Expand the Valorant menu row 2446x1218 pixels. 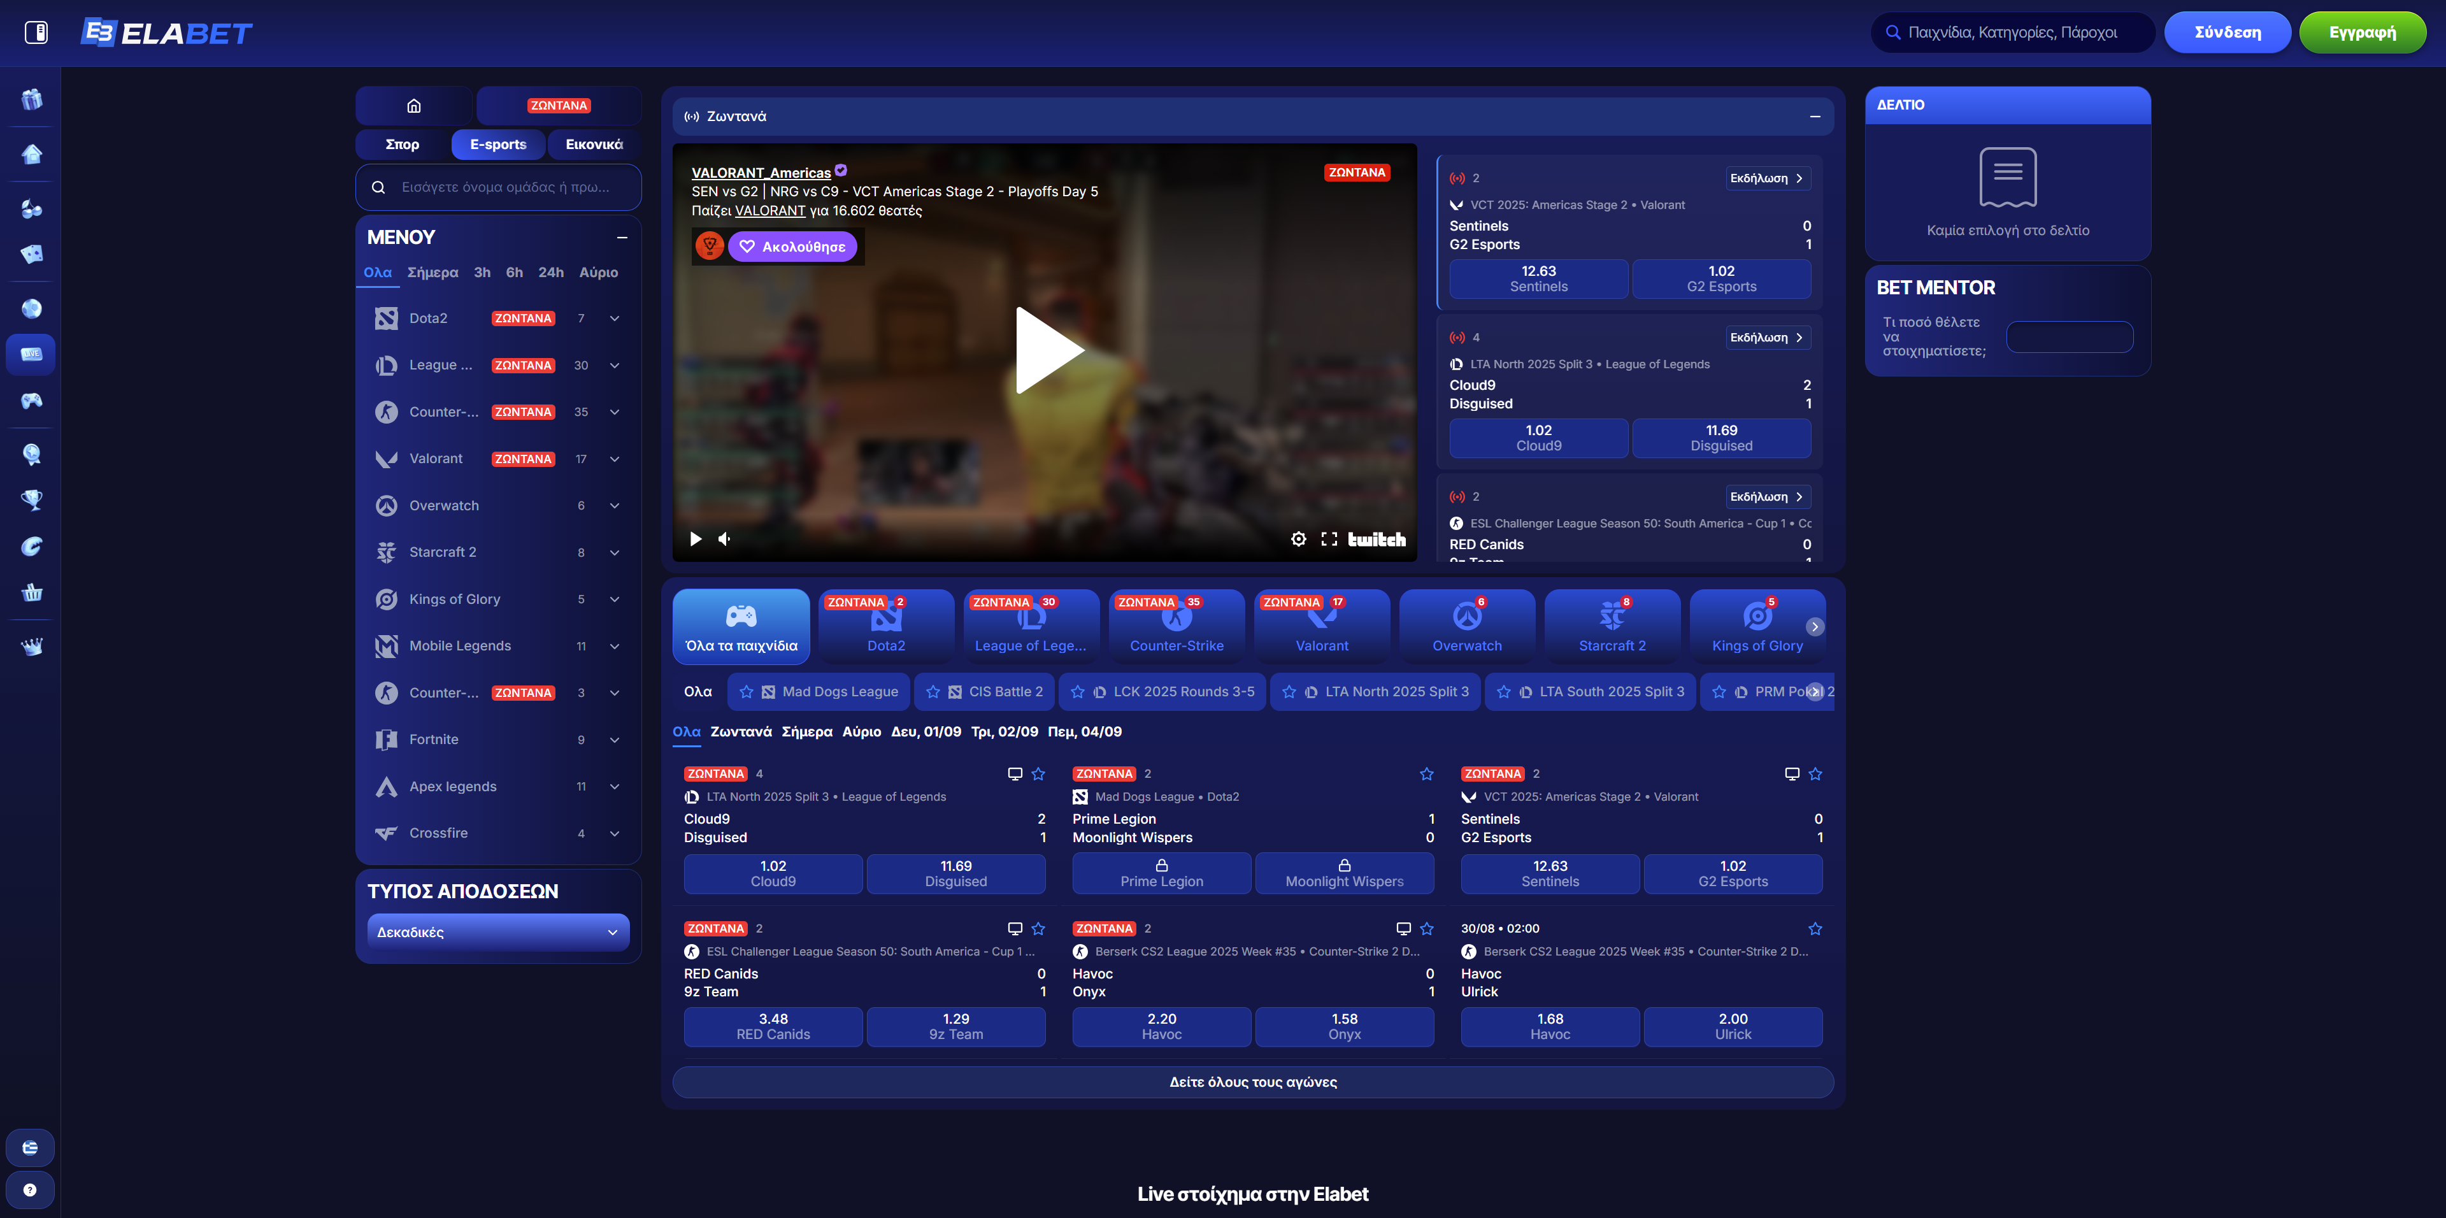[x=614, y=459]
